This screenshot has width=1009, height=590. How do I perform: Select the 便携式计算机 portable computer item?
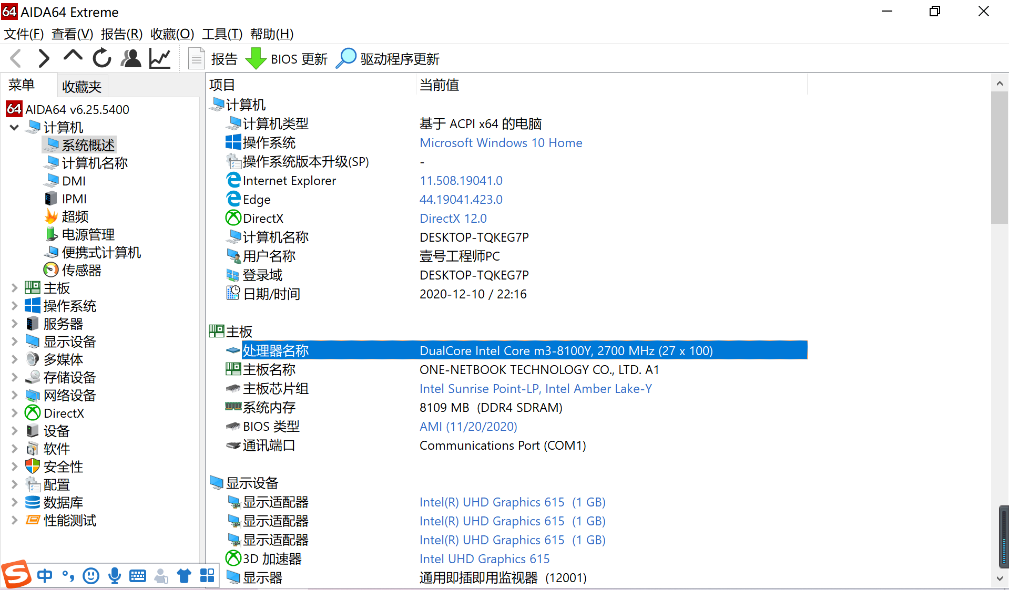93,252
